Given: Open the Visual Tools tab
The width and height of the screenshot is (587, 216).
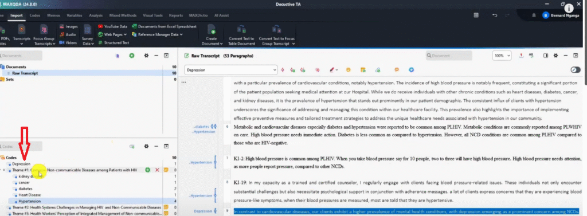Looking at the screenshot, I should coord(152,15).
